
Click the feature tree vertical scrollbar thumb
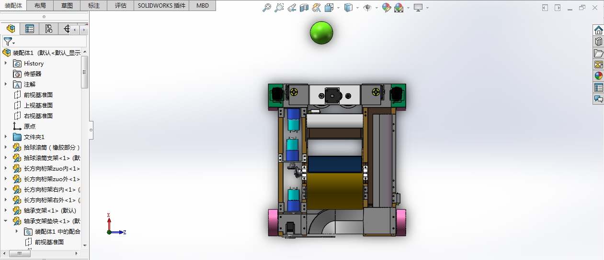click(x=85, y=72)
